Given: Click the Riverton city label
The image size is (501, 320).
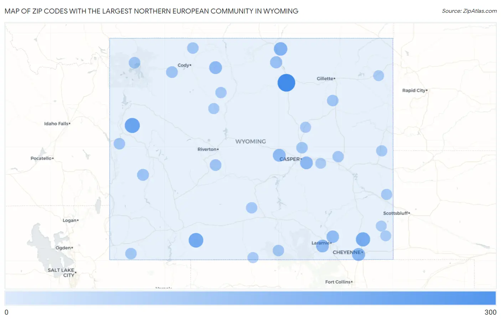Looking at the screenshot, I should [x=208, y=149].
